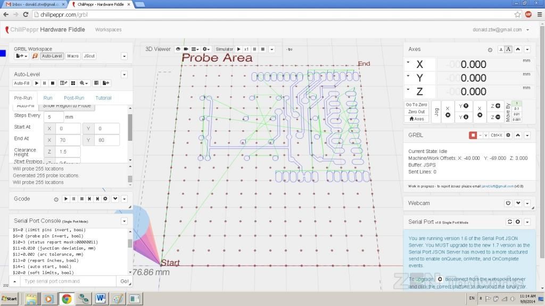
Task: Jog the Z axis in the minus direction
Action: [x=496, y=117]
